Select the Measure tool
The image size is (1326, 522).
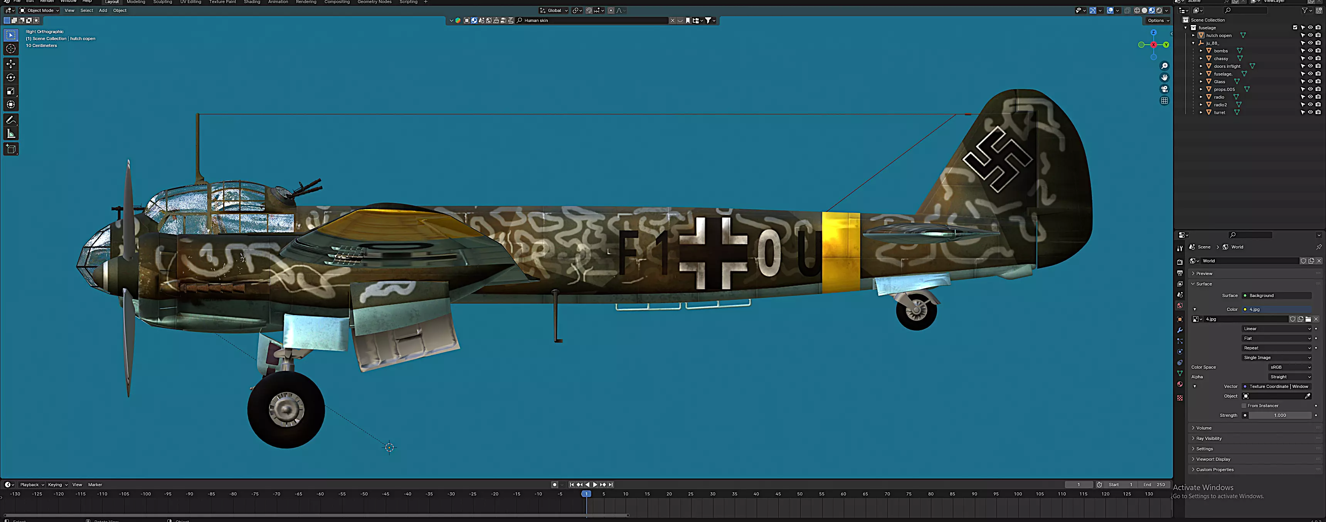[11, 134]
